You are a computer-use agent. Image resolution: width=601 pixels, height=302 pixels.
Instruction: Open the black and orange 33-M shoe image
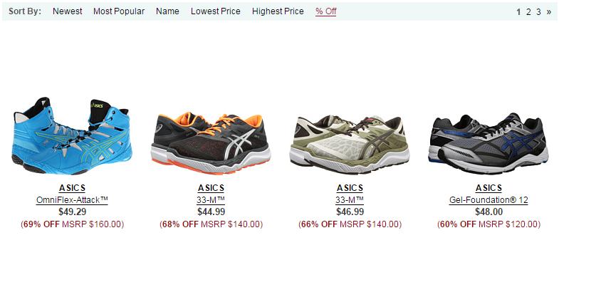[x=211, y=142]
